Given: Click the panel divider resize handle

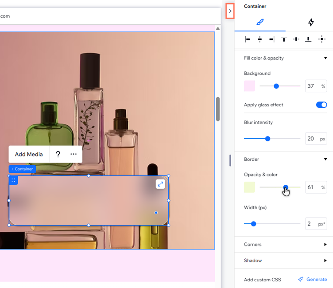Looking at the screenshot, I should tap(230, 160).
